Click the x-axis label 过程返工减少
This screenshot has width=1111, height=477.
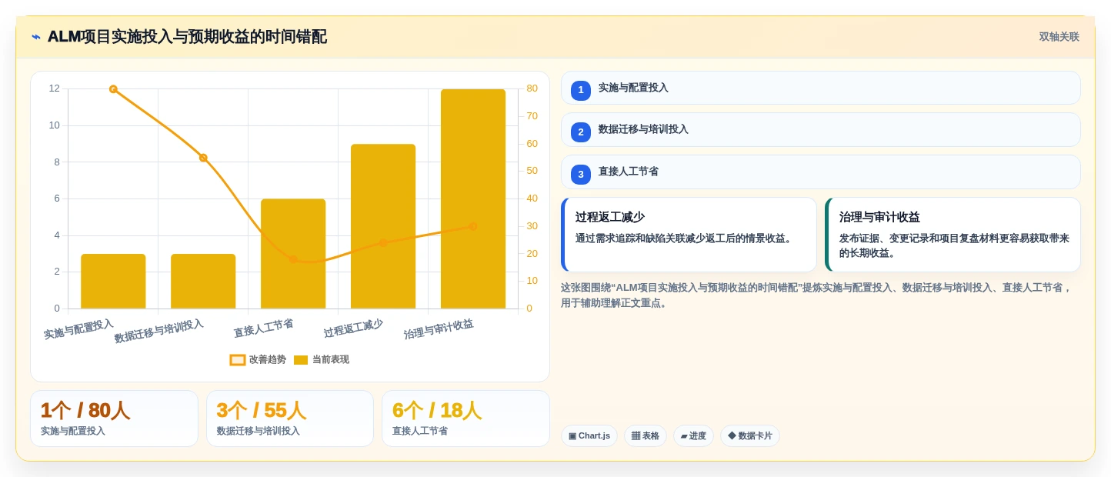[353, 328]
